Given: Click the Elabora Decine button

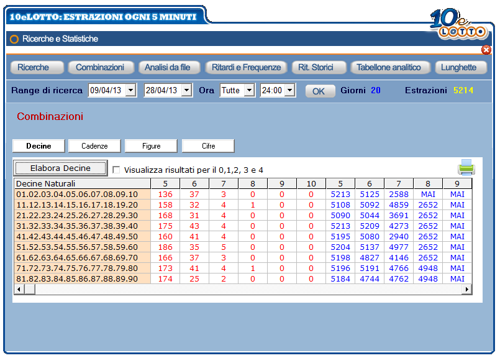Looking at the screenshot, I should pos(60,168).
